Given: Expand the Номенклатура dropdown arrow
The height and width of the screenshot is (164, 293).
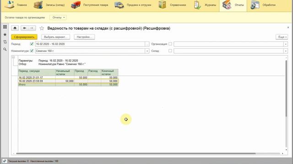Looking at the screenshot, I should tap(147, 51).
